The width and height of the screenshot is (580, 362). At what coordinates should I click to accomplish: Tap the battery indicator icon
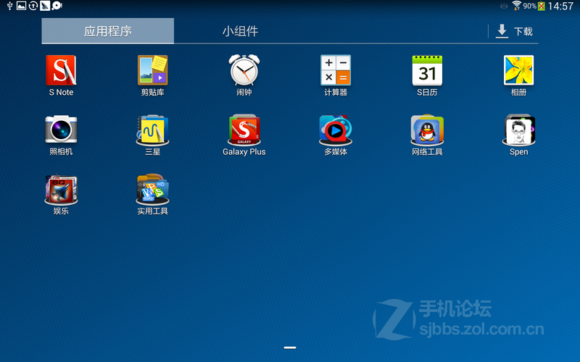541,6
